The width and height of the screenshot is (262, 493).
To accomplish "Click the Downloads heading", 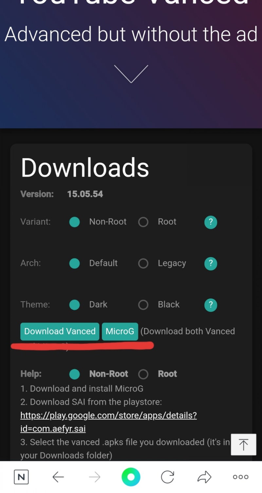I will (85, 167).
